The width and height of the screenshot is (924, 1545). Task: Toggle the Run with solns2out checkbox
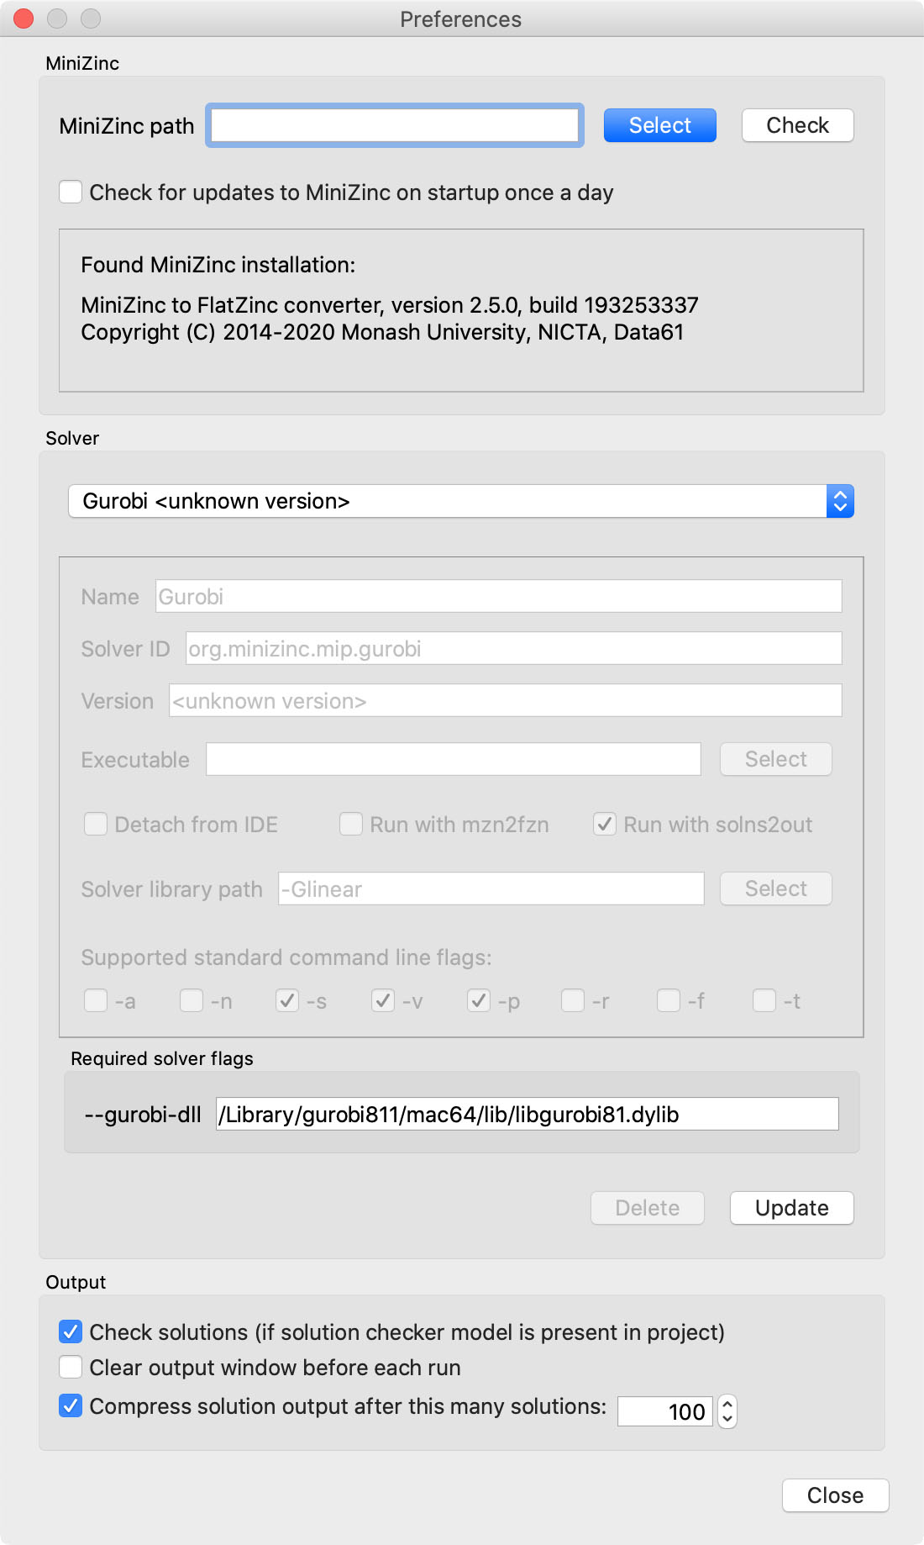coord(605,824)
